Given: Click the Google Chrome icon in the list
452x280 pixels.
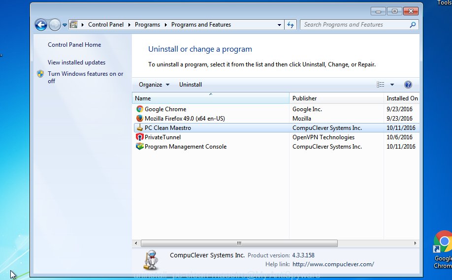Looking at the screenshot, I should coord(139,109).
